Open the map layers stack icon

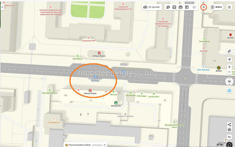pyautogui.click(x=194, y=7)
